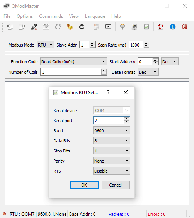Open the RTS Disable dropdown
Screen dimensions: 194x218
[112, 171]
